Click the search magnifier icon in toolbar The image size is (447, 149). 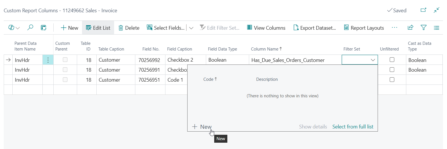tap(30, 28)
